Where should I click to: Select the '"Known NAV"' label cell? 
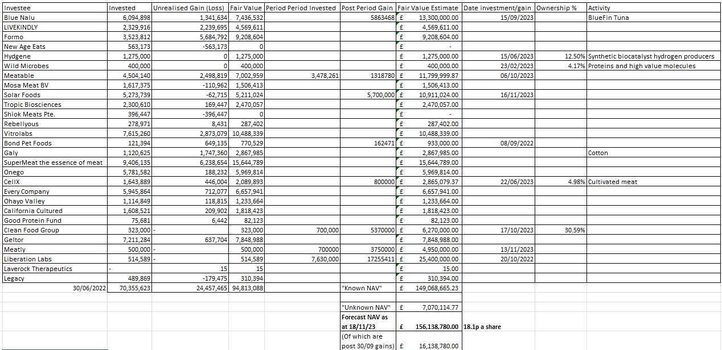pos(368,288)
